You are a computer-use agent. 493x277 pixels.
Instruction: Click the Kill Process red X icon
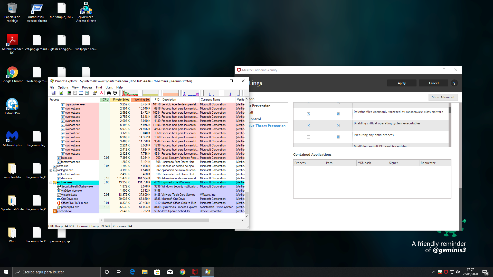101,93
